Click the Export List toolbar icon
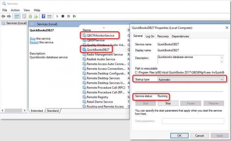The height and width of the screenshot is (141, 232). coord(36,16)
